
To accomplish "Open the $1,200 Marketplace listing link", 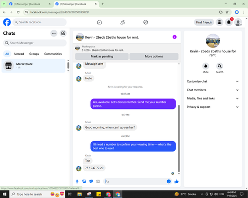I will [x=103, y=50].
